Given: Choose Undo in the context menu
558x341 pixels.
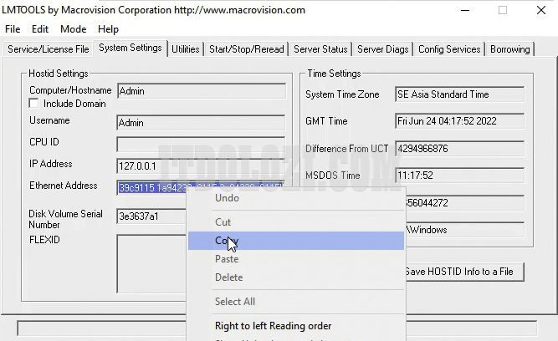Looking at the screenshot, I should coord(296,198).
